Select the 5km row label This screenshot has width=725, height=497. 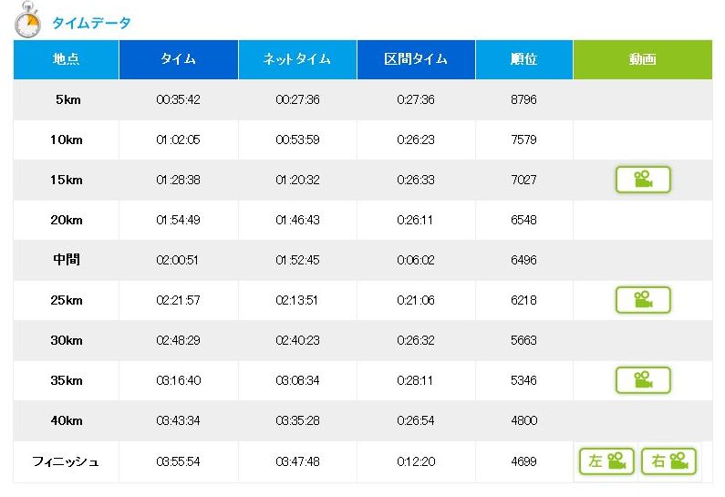coord(67,100)
